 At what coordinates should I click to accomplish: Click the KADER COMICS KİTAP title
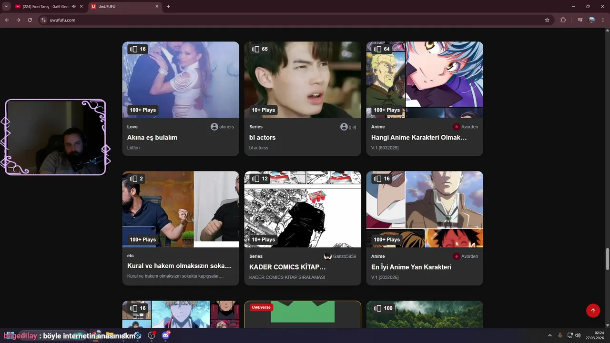click(x=287, y=267)
